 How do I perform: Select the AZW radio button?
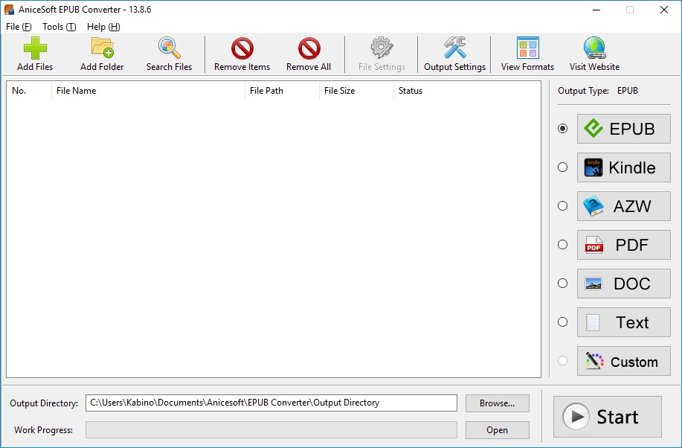tap(563, 205)
